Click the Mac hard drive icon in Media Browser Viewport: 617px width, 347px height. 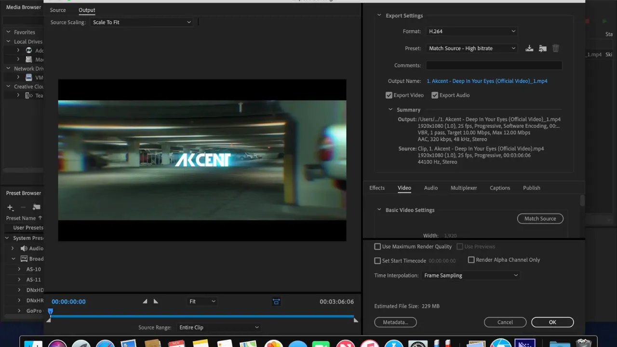[x=29, y=59]
